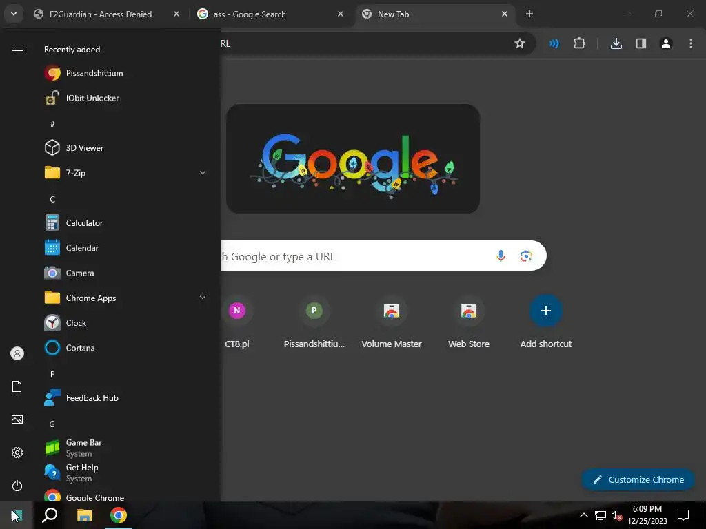The width and height of the screenshot is (706, 529).
Task: Open Pictures from the Start sidebar
Action: click(x=17, y=419)
